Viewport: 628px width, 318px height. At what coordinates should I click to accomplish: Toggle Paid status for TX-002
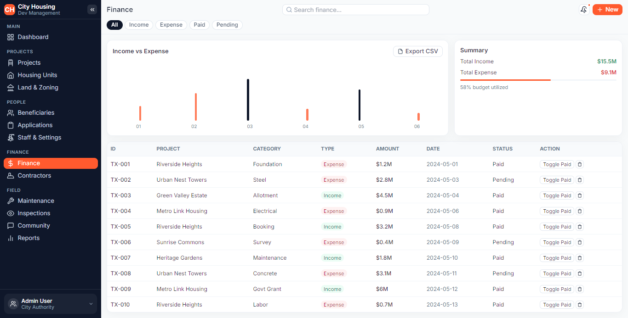(557, 180)
